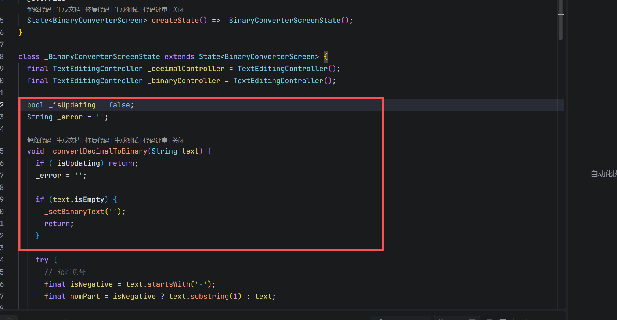Click the return keyword after if (_isUpdating)
The width and height of the screenshot is (617, 320).
pyautogui.click(x=121, y=163)
